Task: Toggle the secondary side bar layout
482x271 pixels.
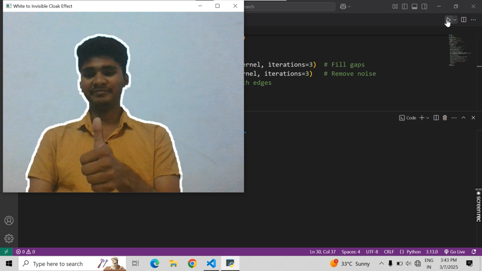Action: [x=424, y=7]
